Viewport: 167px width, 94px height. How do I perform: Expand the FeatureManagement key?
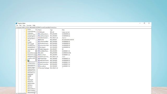pos(25,31)
